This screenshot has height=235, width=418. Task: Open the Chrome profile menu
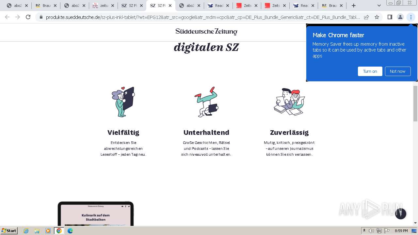click(x=400, y=17)
